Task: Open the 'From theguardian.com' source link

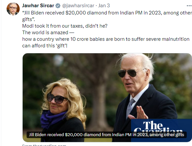Action: 44,145
